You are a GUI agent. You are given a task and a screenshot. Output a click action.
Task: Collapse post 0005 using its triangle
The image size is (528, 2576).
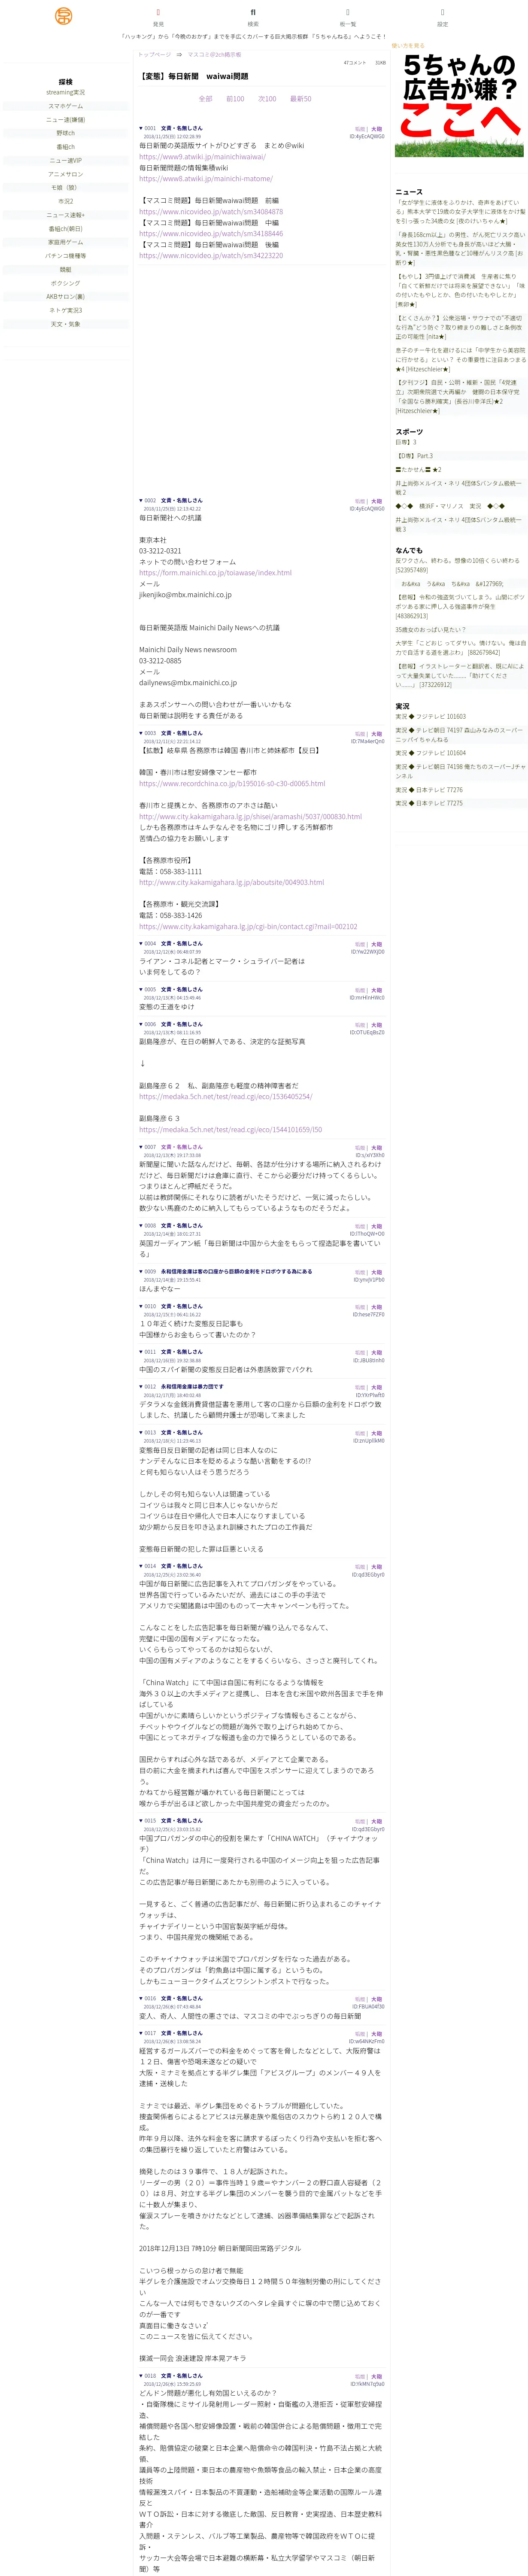point(141,990)
